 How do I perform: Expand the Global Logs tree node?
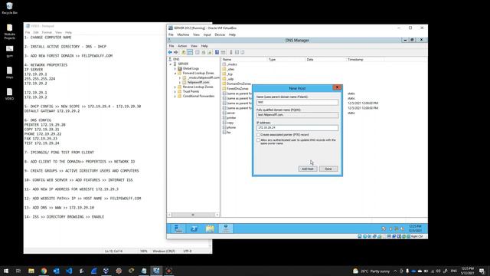coord(175,68)
